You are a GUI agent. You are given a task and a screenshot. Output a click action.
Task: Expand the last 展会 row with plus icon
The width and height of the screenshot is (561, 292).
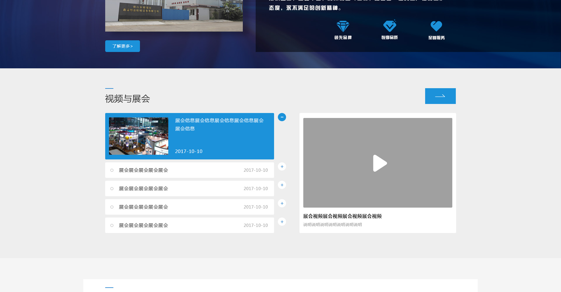(282, 222)
